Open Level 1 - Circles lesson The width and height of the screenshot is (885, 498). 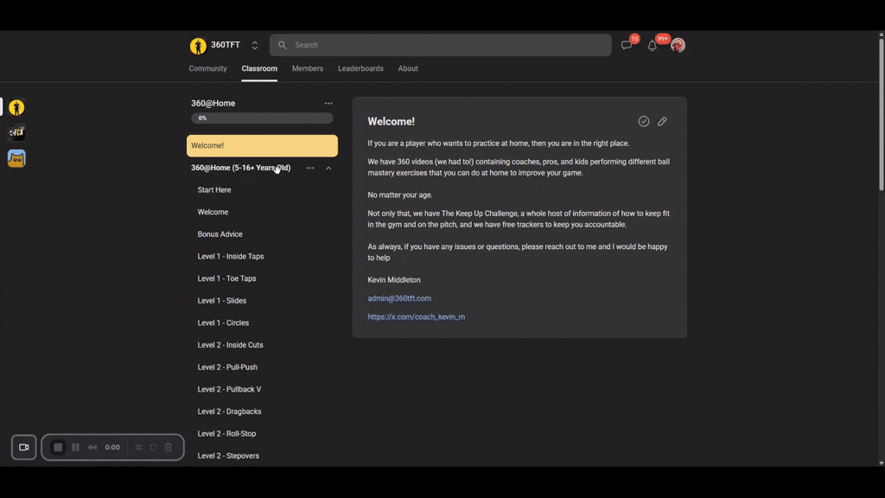point(223,322)
